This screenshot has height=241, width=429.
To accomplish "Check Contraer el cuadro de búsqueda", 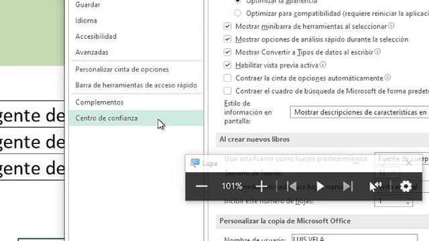I will point(227,91).
